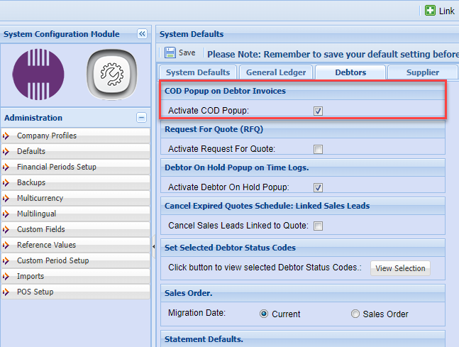Click the Save disk icon

click(170, 53)
